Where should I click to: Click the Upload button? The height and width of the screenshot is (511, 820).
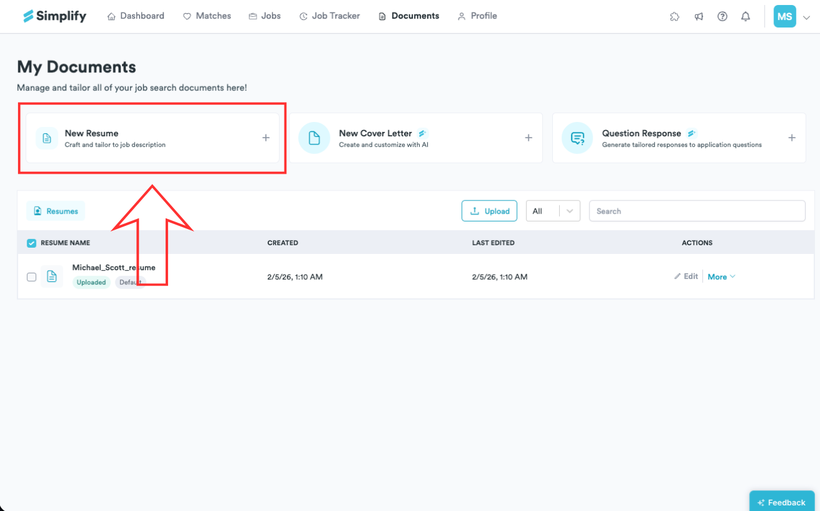click(x=489, y=211)
